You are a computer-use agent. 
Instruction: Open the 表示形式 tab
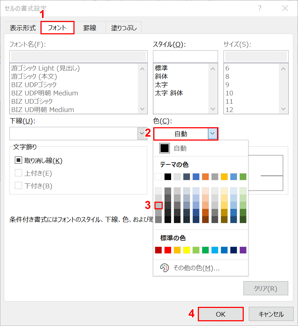pyautogui.click(x=23, y=28)
